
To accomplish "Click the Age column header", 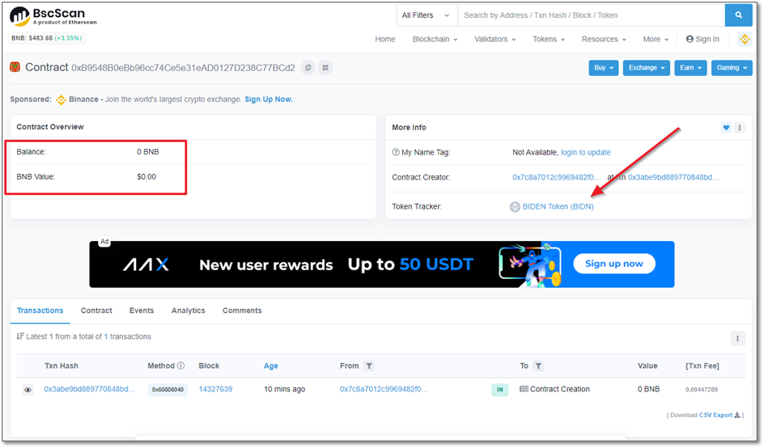I will pyautogui.click(x=271, y=366).
